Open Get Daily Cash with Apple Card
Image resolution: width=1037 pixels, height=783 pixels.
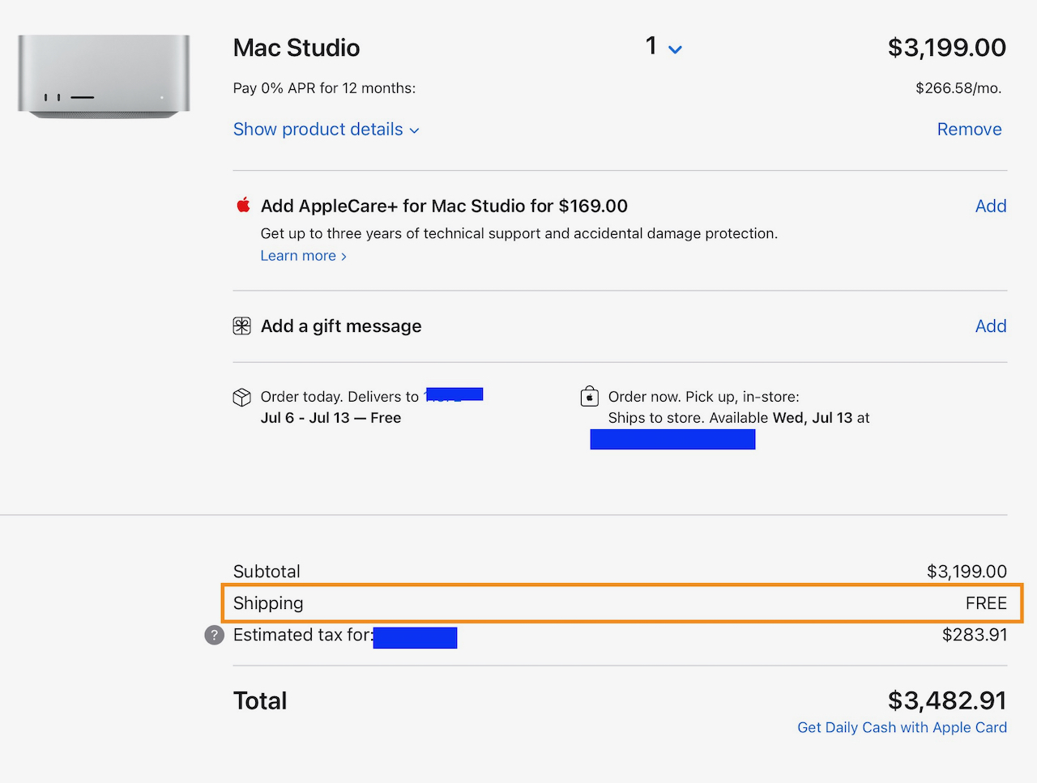point(902,727)
